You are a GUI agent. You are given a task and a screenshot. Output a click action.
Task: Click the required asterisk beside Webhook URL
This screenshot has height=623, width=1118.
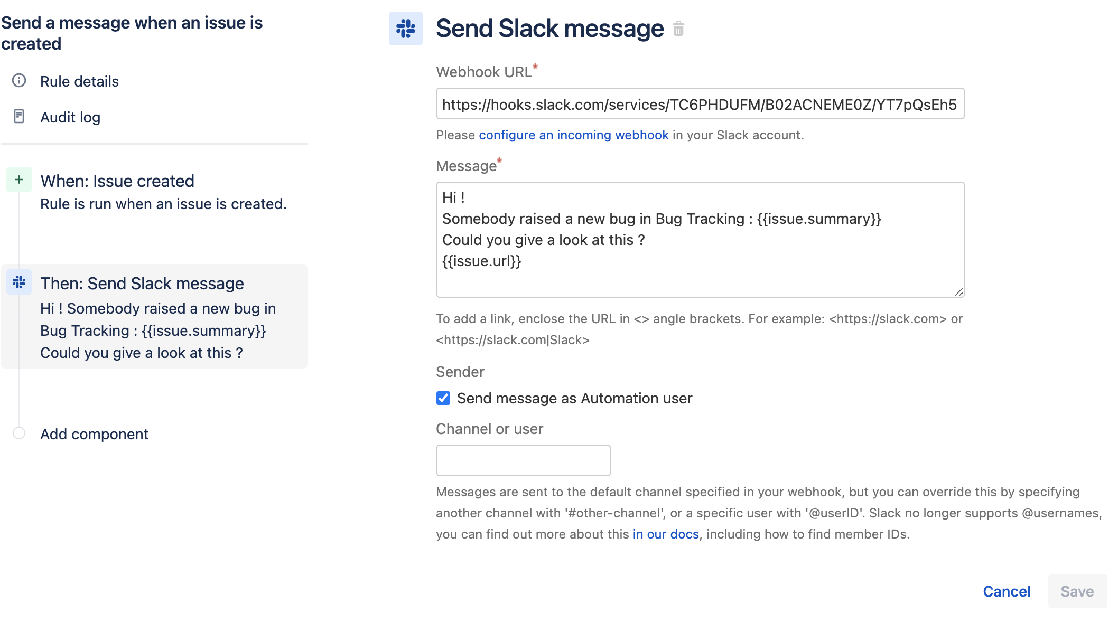[x=536, y=68]
